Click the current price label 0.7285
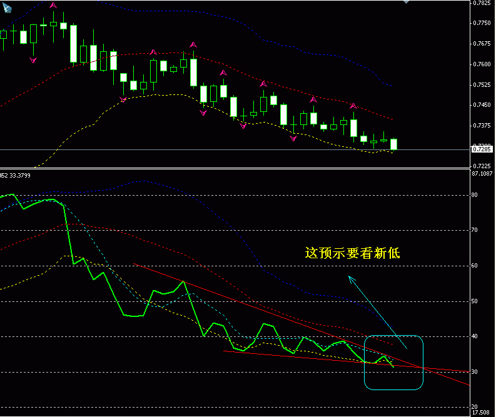Screen dimensions: 496x417 coord(482,149)
